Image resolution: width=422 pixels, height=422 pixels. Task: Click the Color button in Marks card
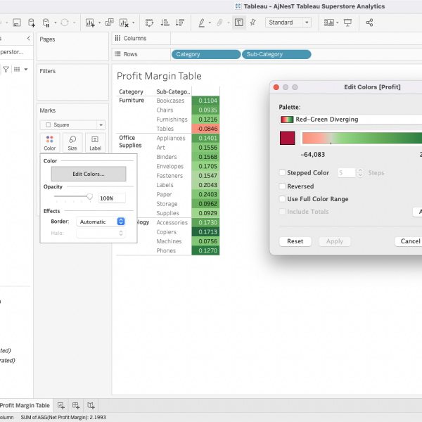[50, 143]
